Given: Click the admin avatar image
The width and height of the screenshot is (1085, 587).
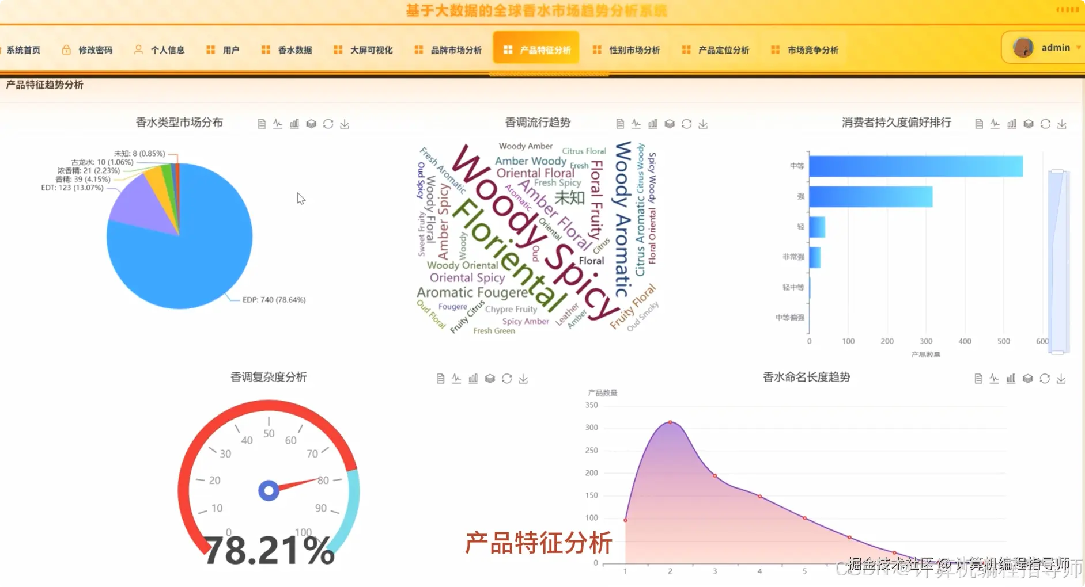Looking at the screenshot, I should click(x=1023, y=48).
